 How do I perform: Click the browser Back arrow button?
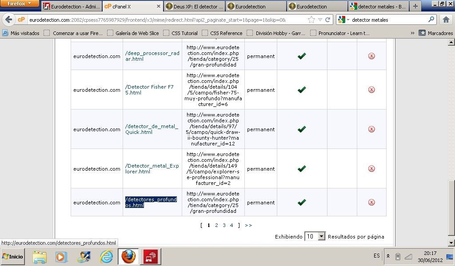(9, 20)
